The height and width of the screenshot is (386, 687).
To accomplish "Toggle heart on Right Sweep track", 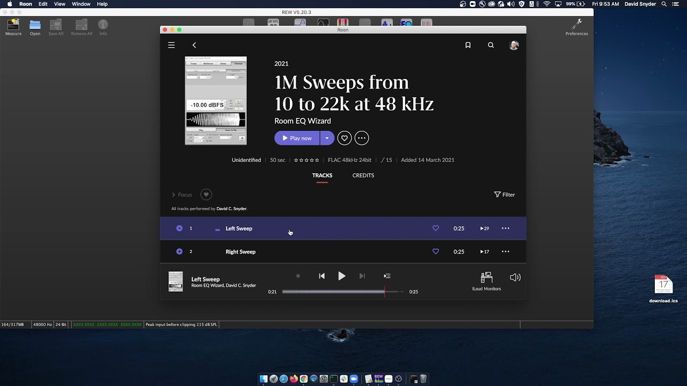I will 436,251.
